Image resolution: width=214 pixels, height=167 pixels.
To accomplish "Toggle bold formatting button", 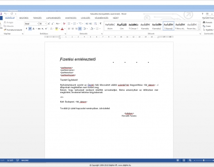I will click(27, 29).
